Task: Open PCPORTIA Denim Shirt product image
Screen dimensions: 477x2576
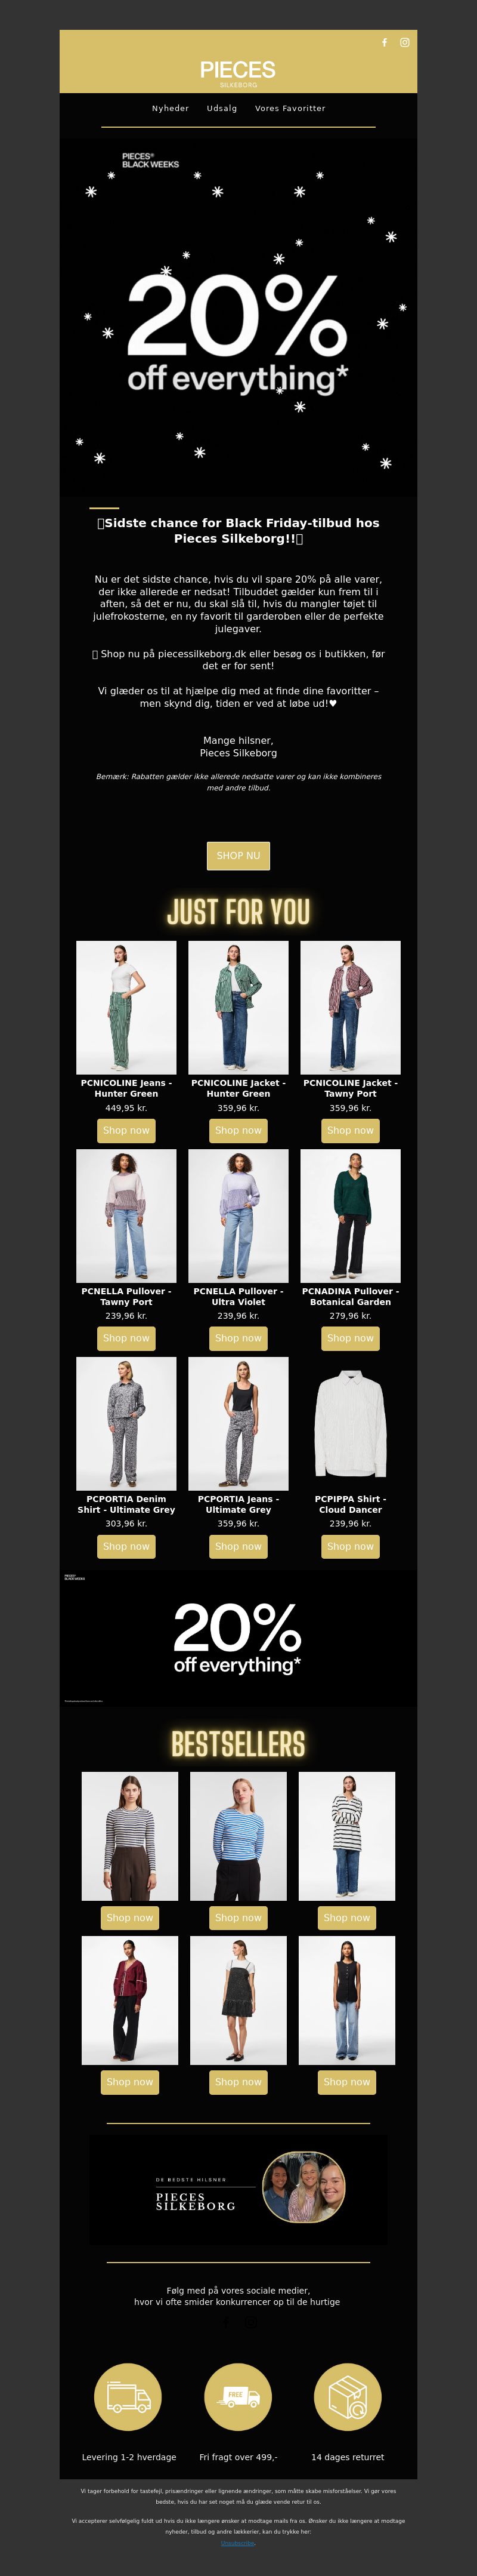Action: [127, 1424]
